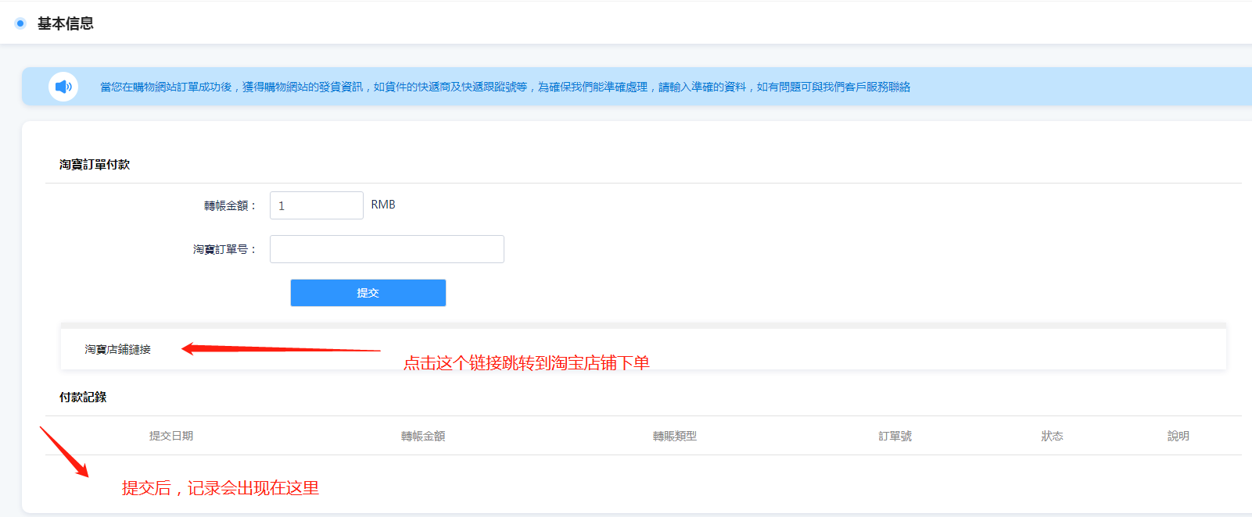Image resolution: width=1252 pixels, height=517 pixels.
Task: Click the RMB currency label
Action: coord(383,205)
